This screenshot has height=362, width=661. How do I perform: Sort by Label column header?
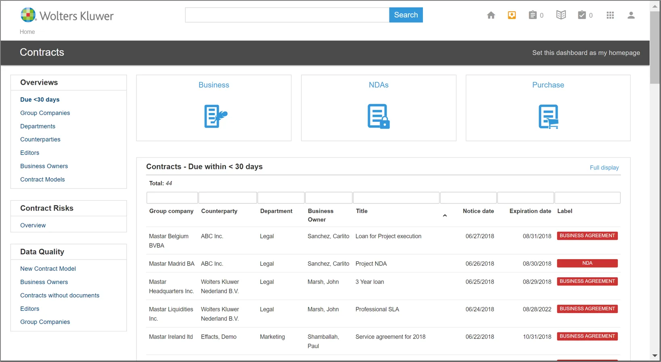pyautogui.click(x=565, y=211)
